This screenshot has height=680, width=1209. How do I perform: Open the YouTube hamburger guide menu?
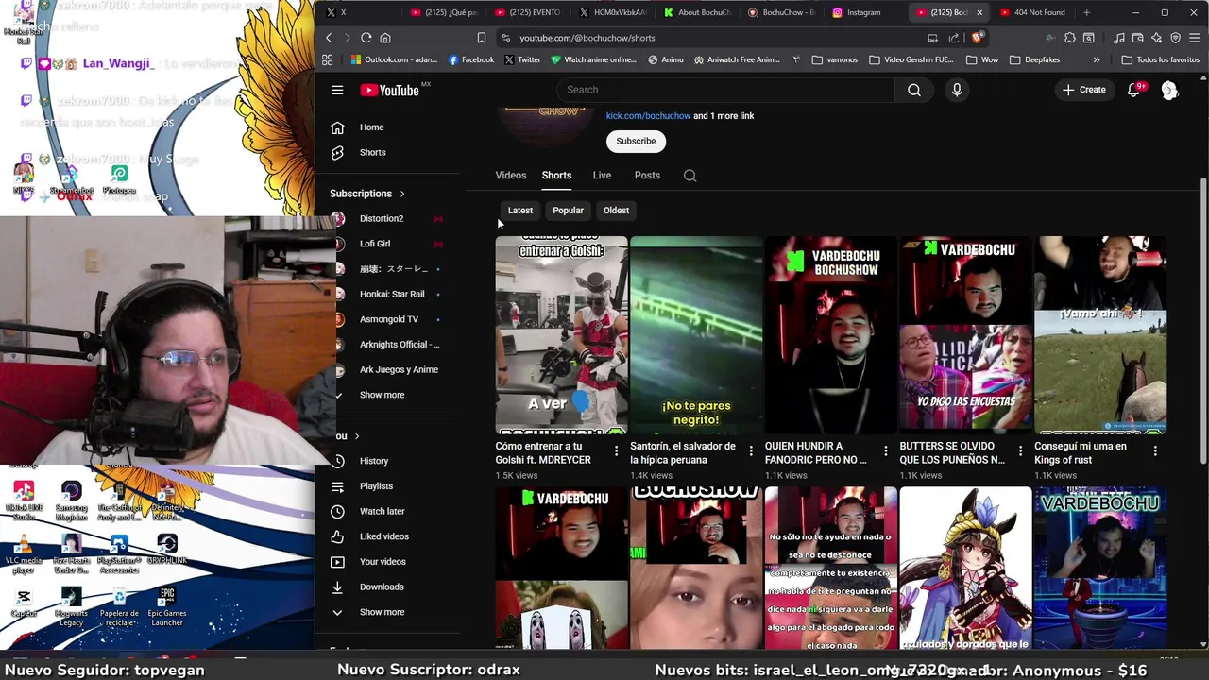[x=337, y=90]
